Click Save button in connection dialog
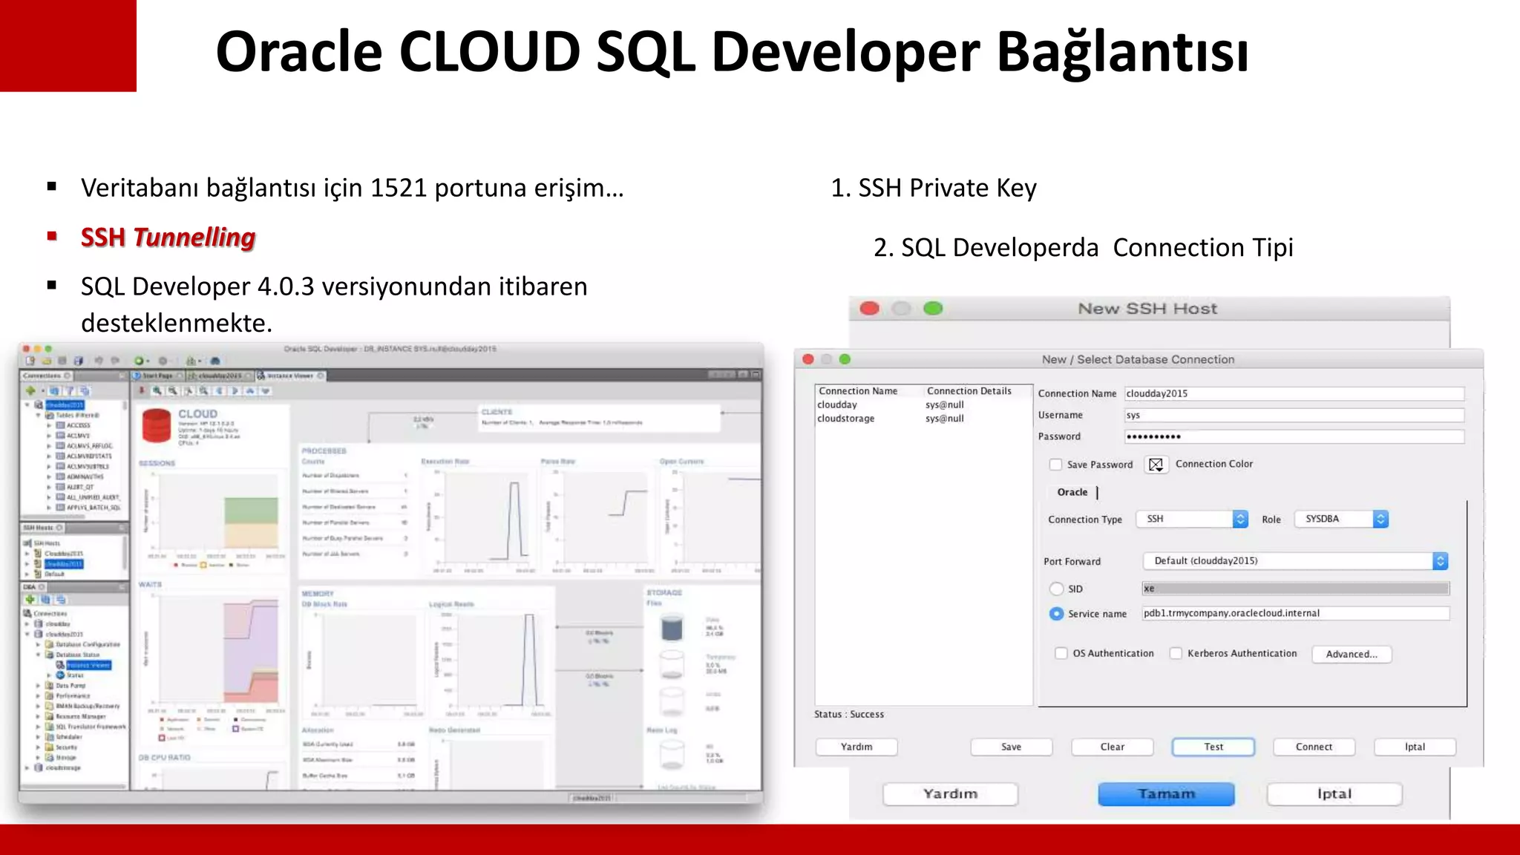 (x=1011, y=747)
